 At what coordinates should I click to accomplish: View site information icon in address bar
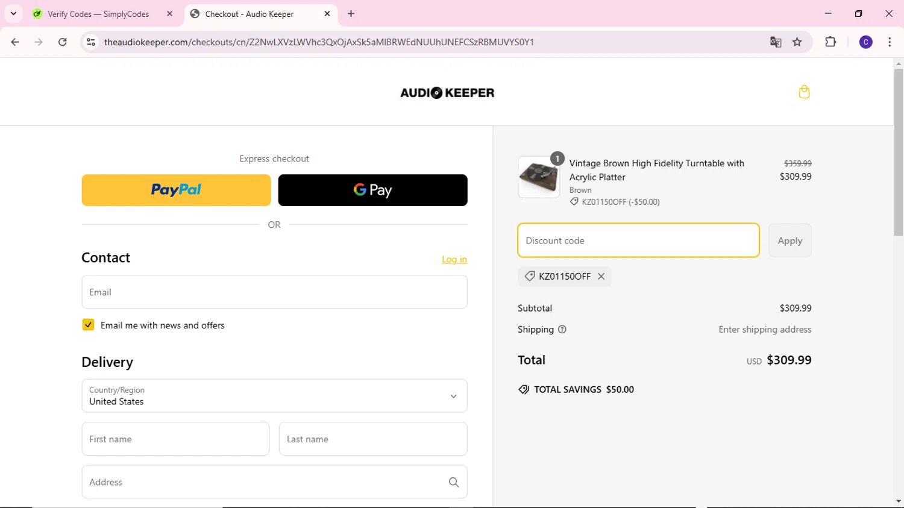(x=91, y=42)
